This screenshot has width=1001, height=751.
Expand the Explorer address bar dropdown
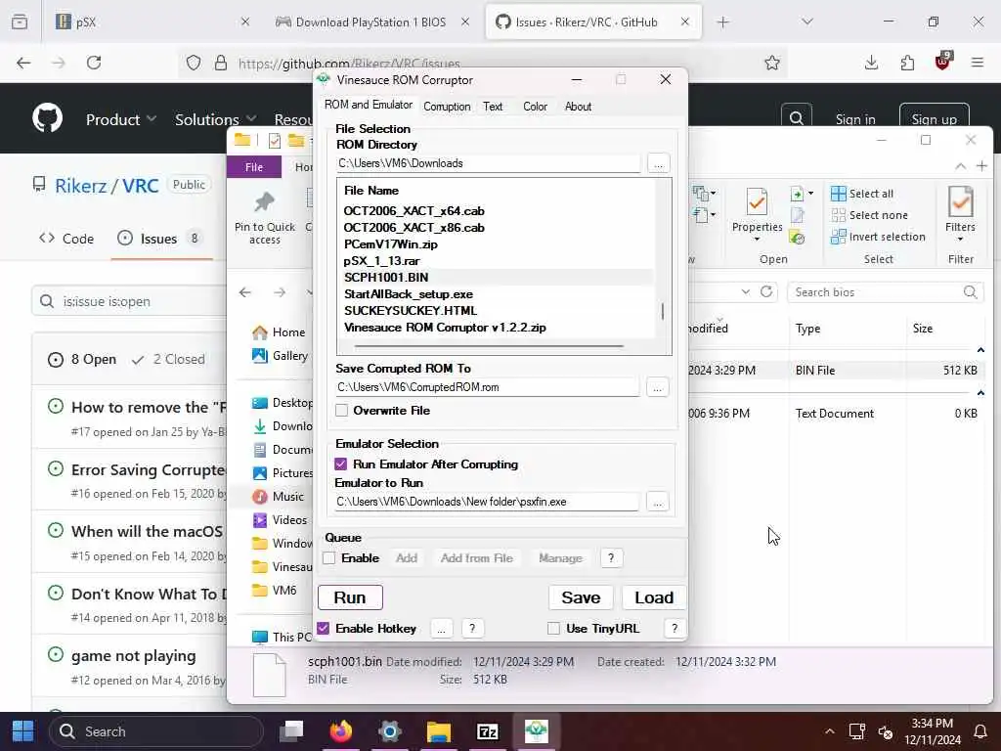[745, 291]
